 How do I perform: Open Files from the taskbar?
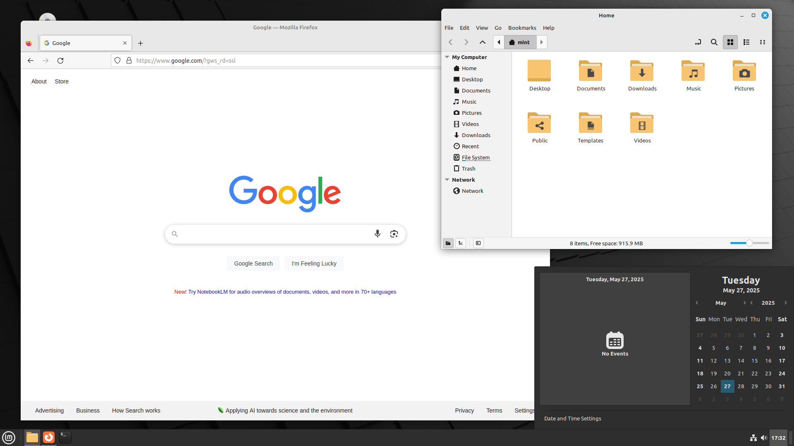coord(32,437)
